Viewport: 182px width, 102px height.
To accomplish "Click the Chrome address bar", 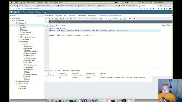I will 81,9.
